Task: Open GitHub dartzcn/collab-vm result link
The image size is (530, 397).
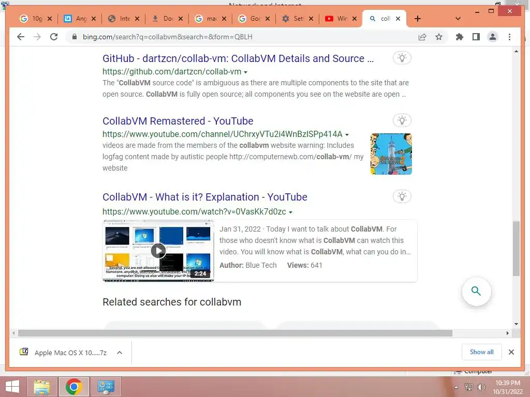Action: [x=238, y=58]
